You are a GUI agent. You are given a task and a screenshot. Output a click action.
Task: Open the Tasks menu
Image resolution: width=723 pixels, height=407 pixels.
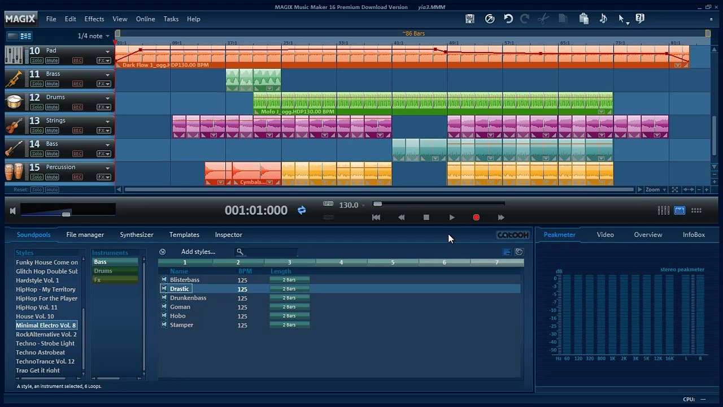point(171,19)
